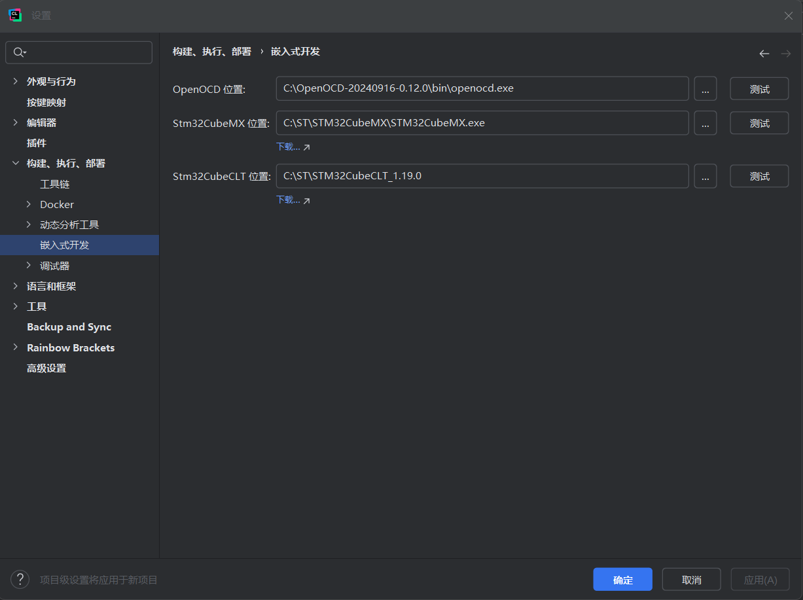Click the help question mark icon
The width and height of the screenshot is (803, 600).
pyautogui.click(x=20, y=579)
